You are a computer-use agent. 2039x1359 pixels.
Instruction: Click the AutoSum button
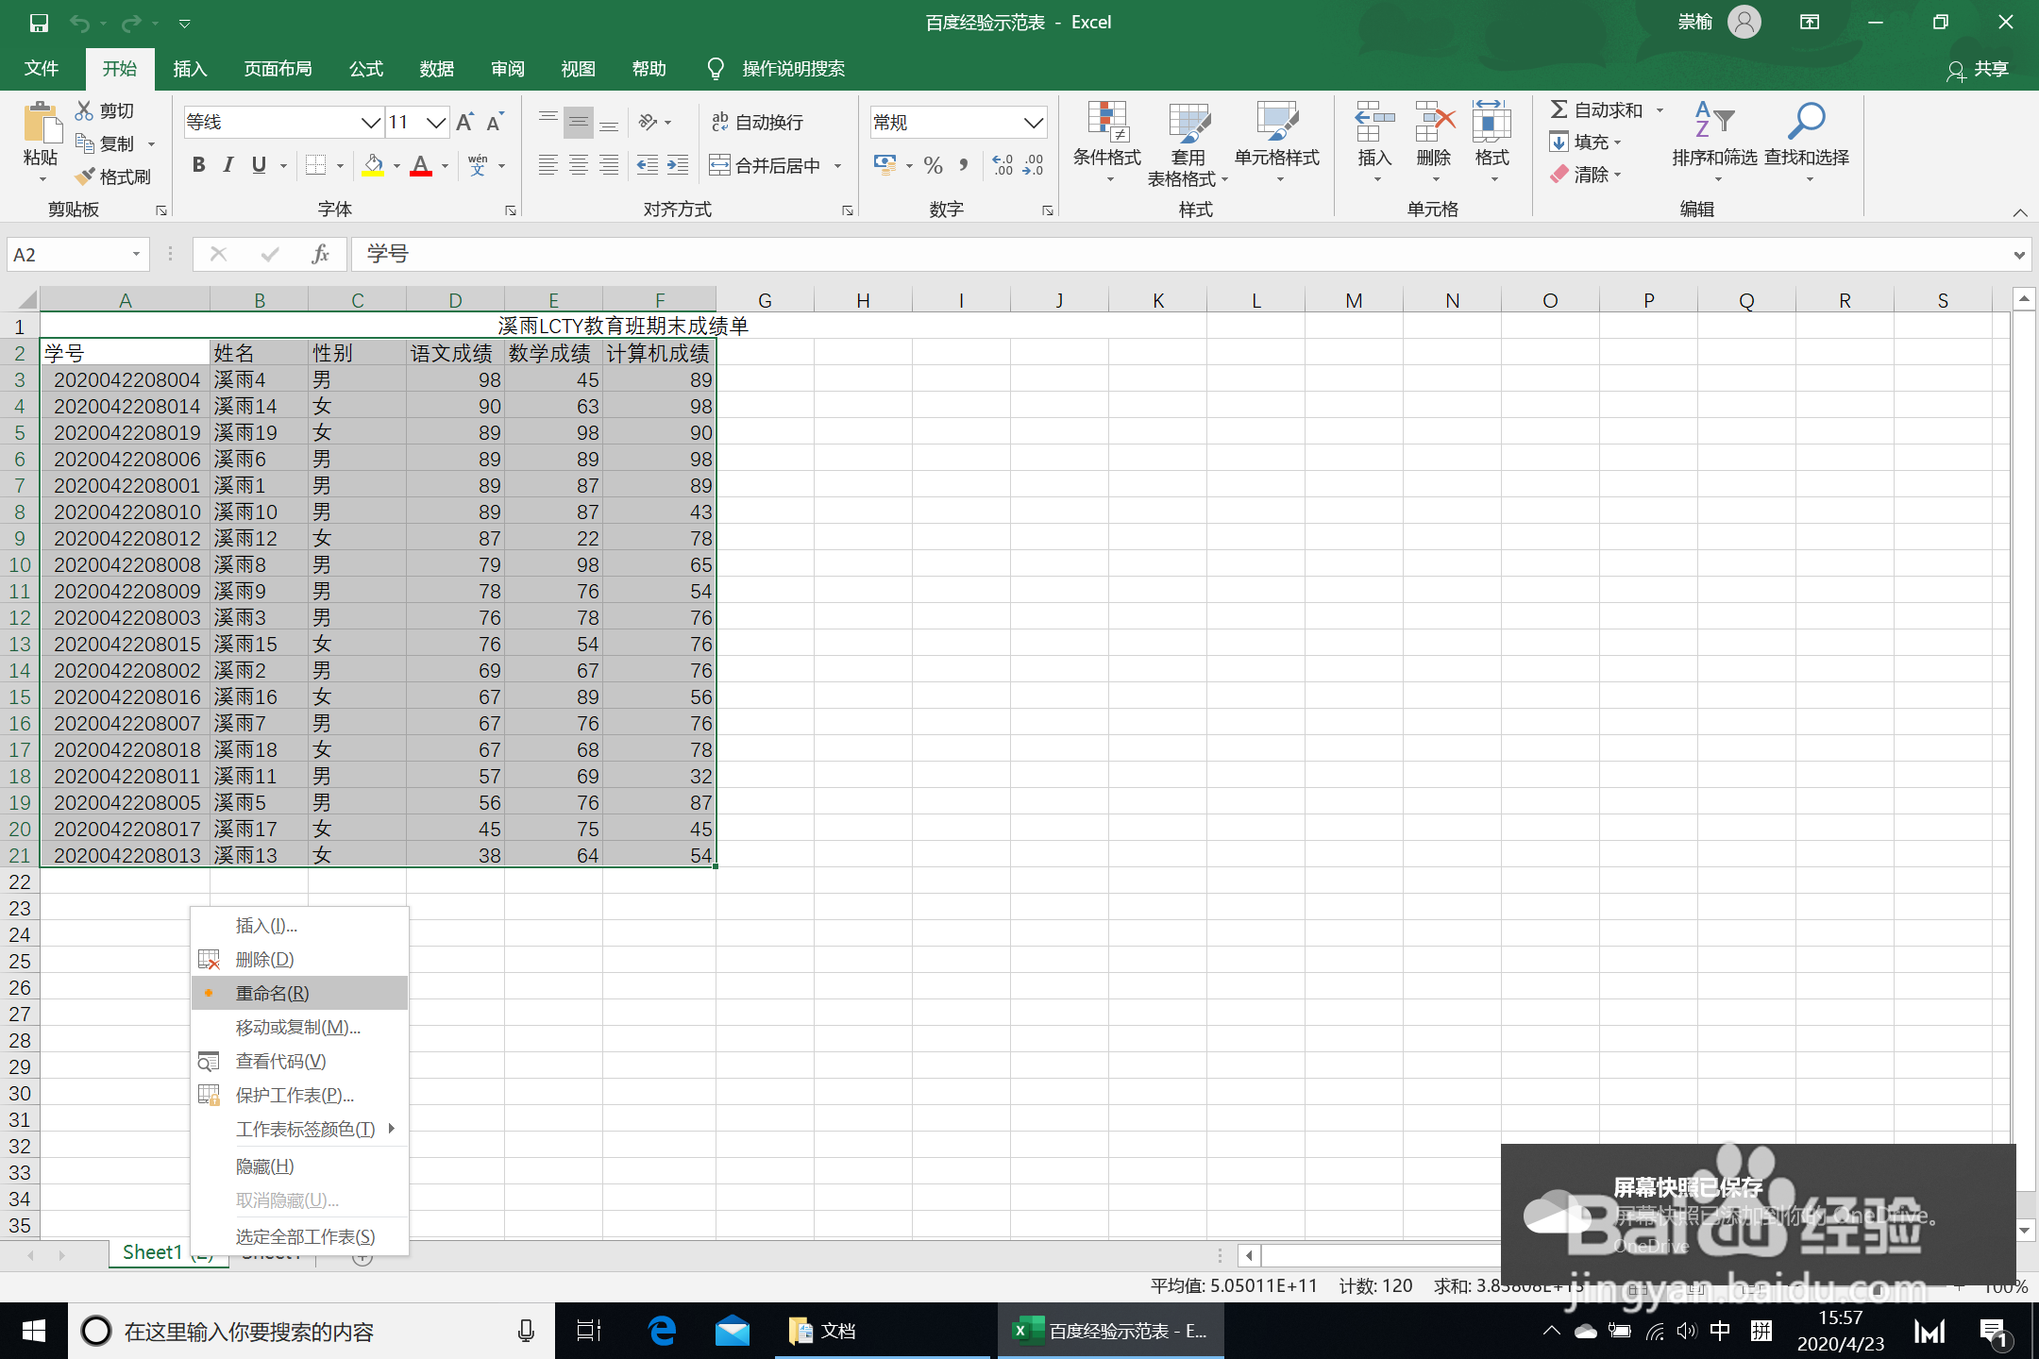pos(1597,110)
